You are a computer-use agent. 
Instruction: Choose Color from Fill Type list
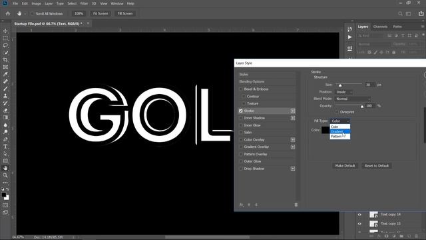pyautogui.click(x=340, y=127)
